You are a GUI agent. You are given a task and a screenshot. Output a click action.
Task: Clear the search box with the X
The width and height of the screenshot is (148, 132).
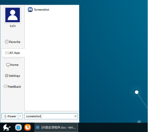pyautogui.click(x=76, y=116)
